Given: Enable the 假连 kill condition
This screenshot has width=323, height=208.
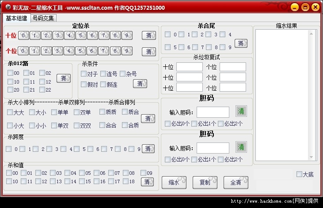Looking at the screenshot, I should click(103, 84).
